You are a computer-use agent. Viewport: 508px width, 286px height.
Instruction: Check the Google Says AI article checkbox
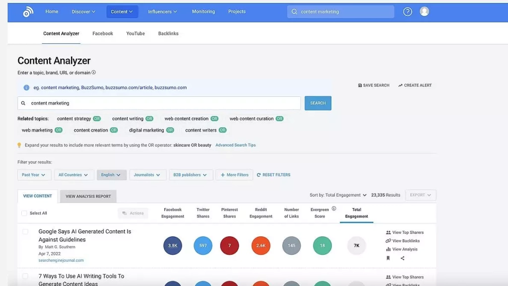click(x=25, y=231)
